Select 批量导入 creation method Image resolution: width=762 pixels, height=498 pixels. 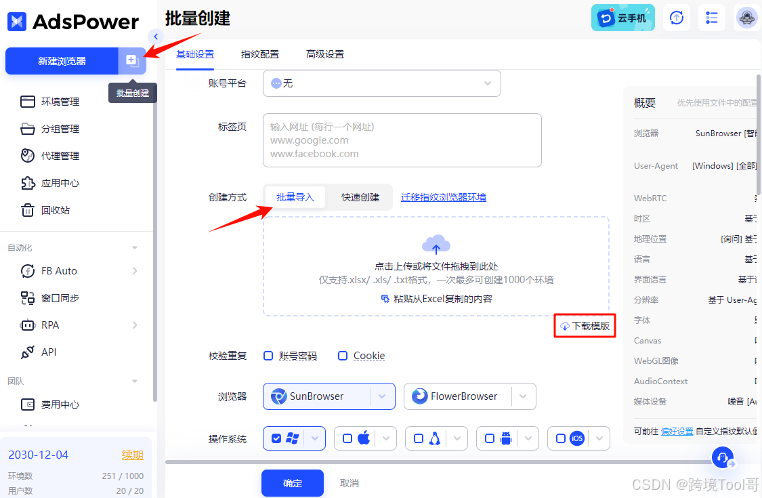pyautogui.click(x=295, y=197)
